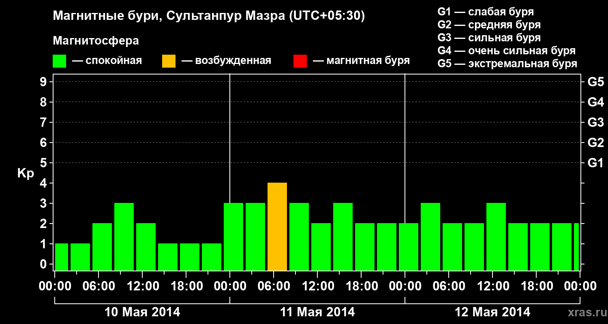This screenshot has width=608, height=324.
Task: Click the 'G2 — средняя буря' legend line
Action: [x=489, y=25]
